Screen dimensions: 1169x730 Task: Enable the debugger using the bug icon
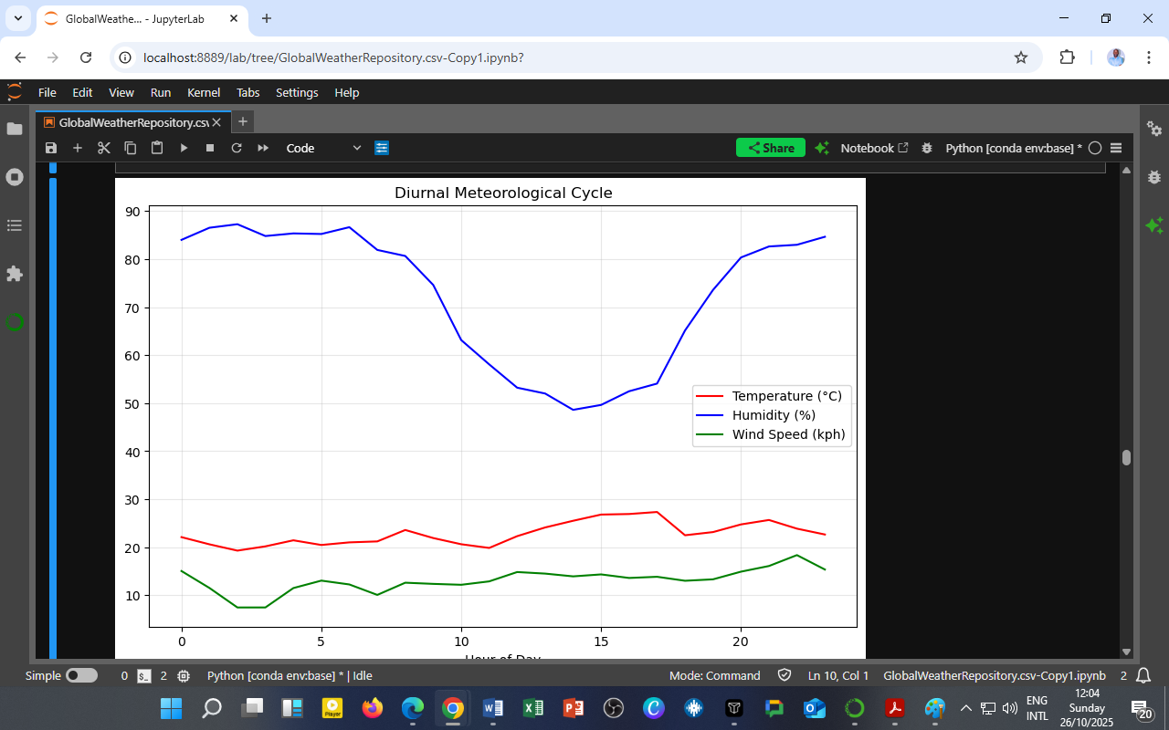point(927,148)
